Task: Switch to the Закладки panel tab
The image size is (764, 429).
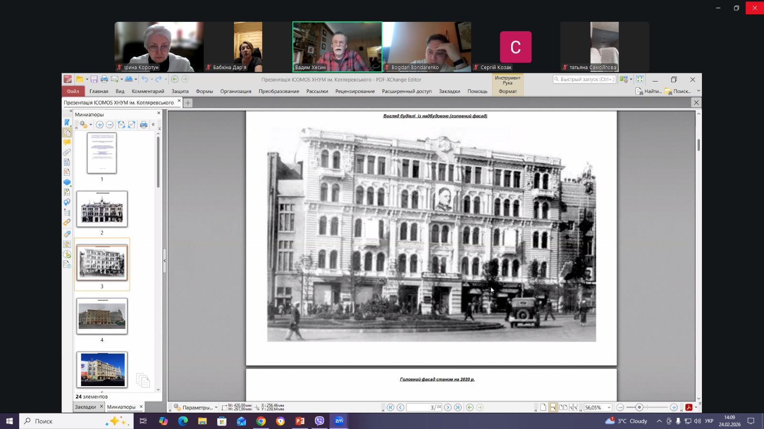Action: click(85, 407)
